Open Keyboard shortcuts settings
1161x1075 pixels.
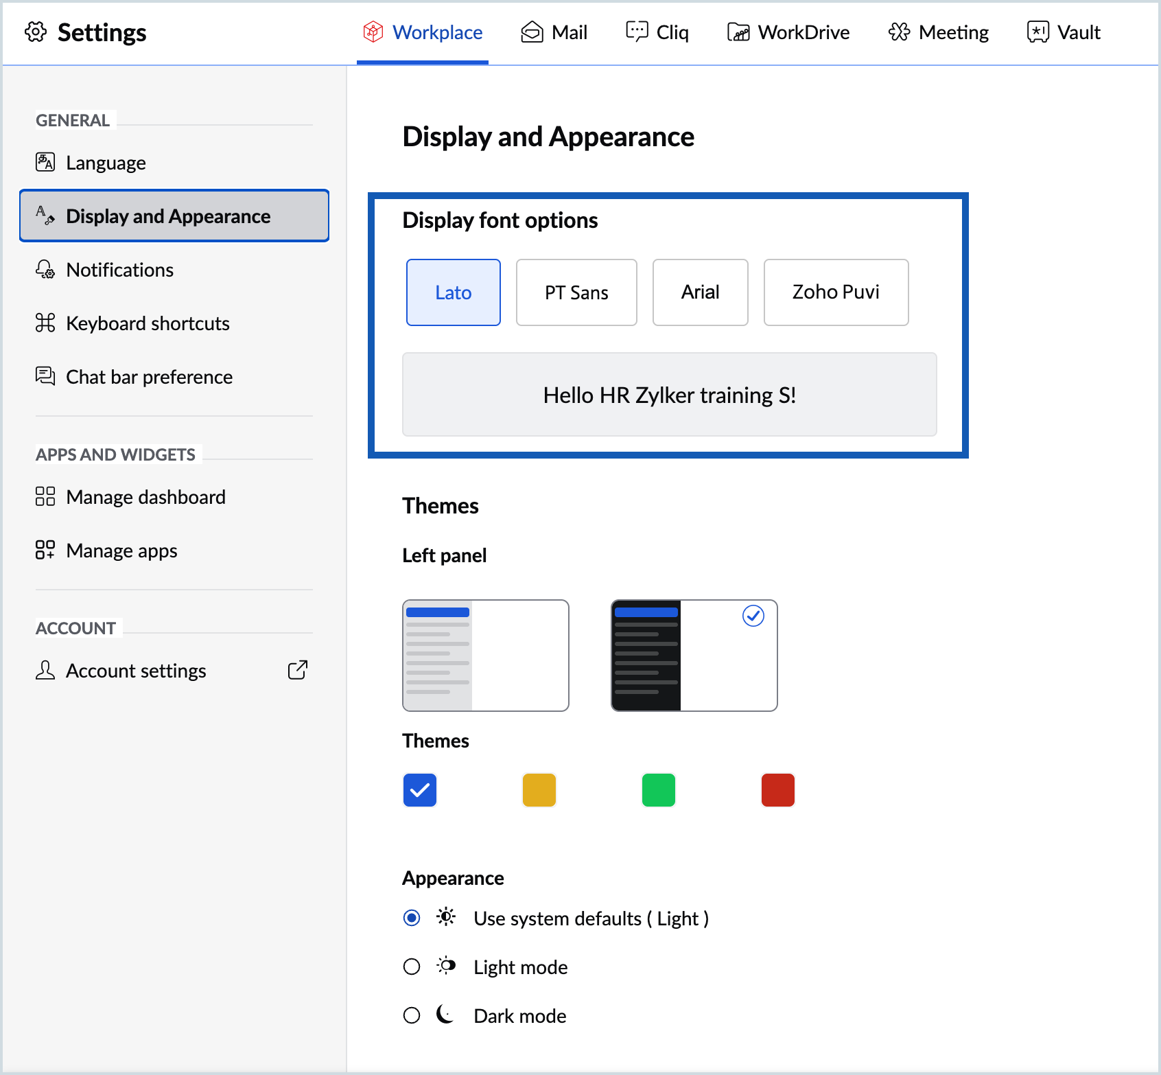[174, 323]
